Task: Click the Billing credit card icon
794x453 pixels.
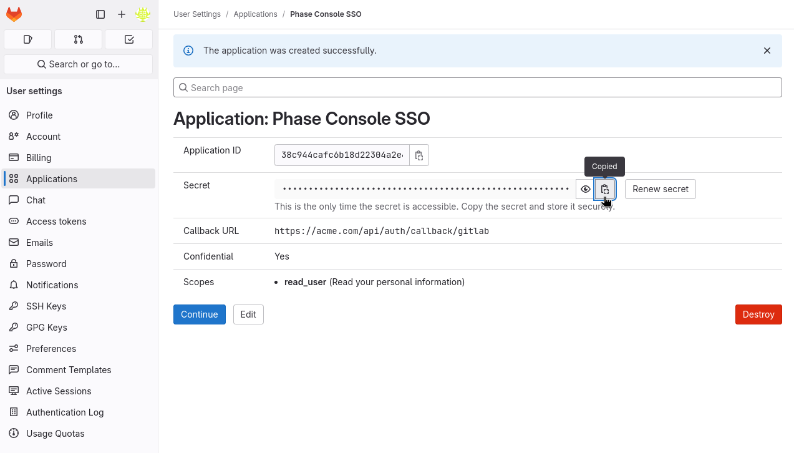Action: (x=14, y=158)
